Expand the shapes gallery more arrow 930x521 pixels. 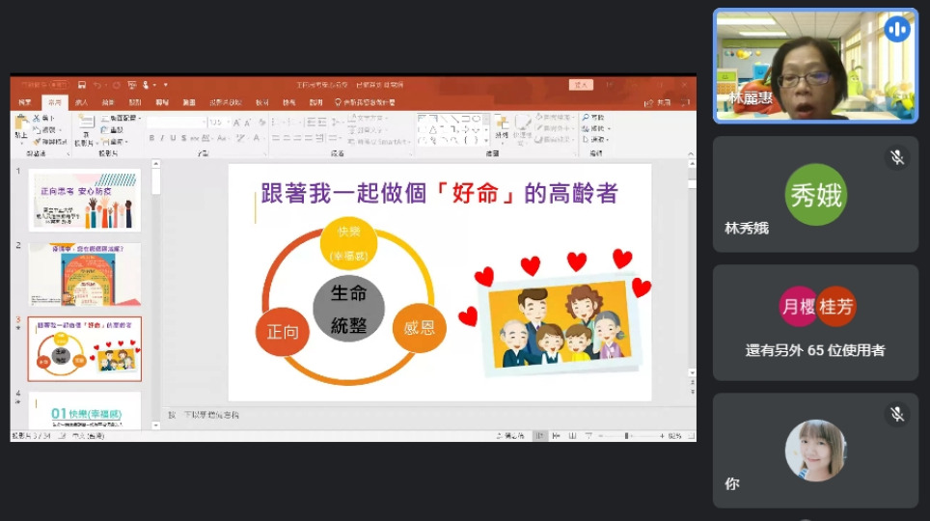(485, 140)
